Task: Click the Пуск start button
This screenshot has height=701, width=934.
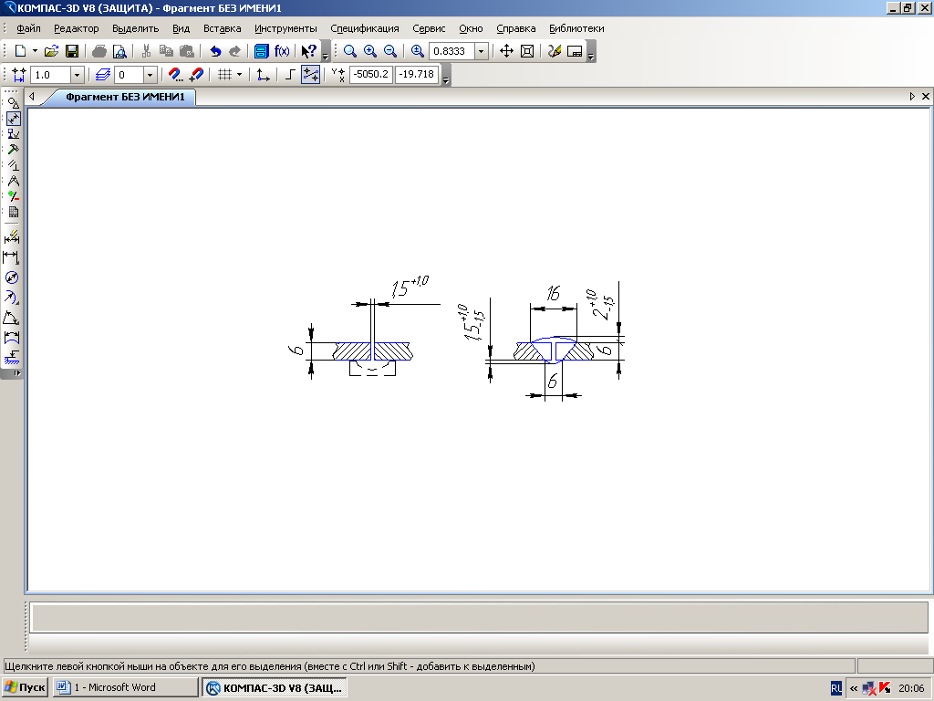Action: point(26,687)
